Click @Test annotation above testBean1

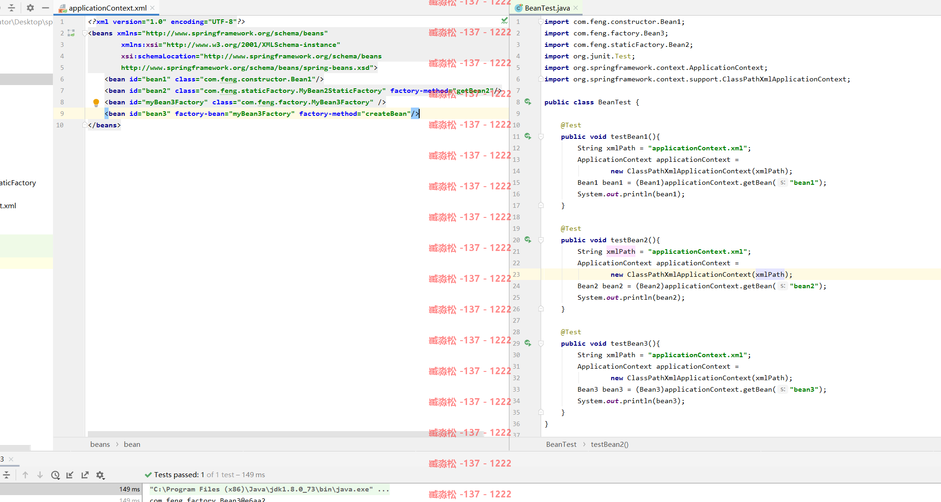click(571, 125)
